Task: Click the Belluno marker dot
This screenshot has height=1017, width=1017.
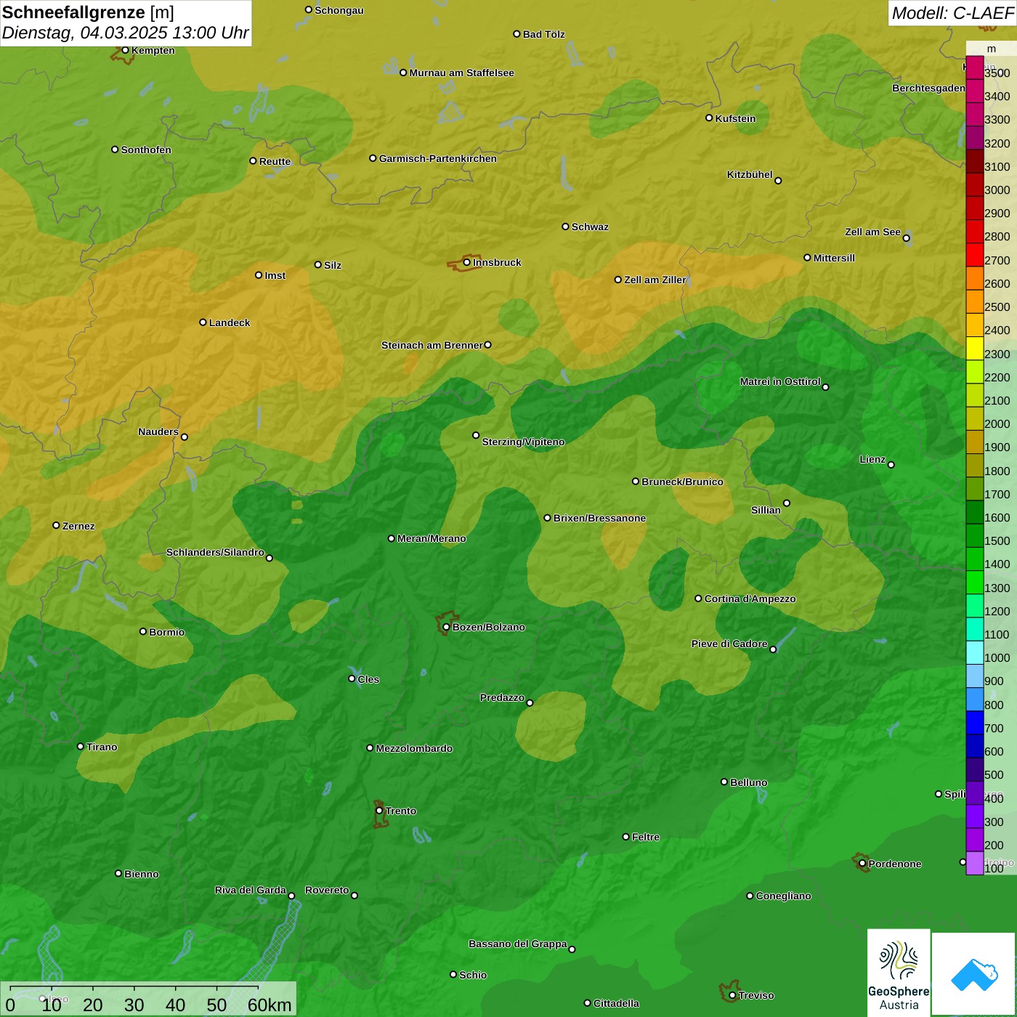Action: tap(724, 782)
